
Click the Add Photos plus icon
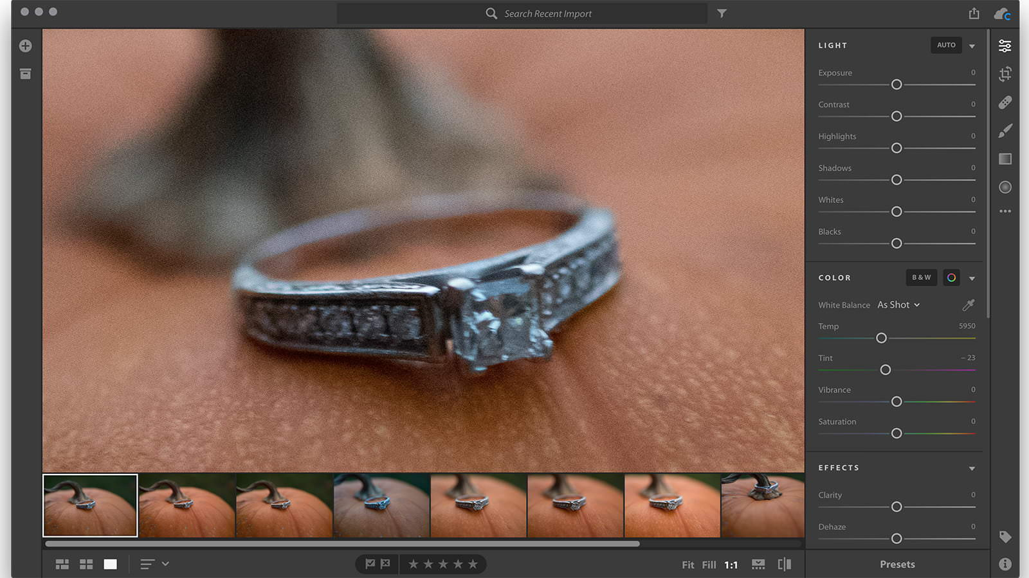pos(26,46)
